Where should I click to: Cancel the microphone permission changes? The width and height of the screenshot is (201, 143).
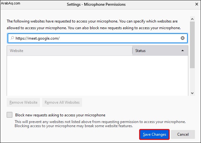183,134
